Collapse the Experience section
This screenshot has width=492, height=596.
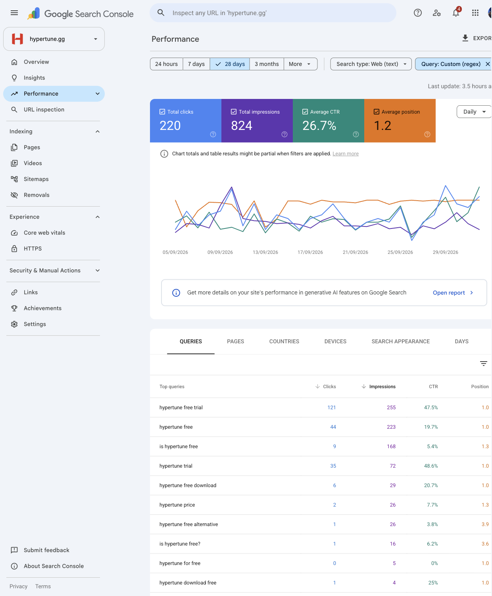[x=98, y=217]
